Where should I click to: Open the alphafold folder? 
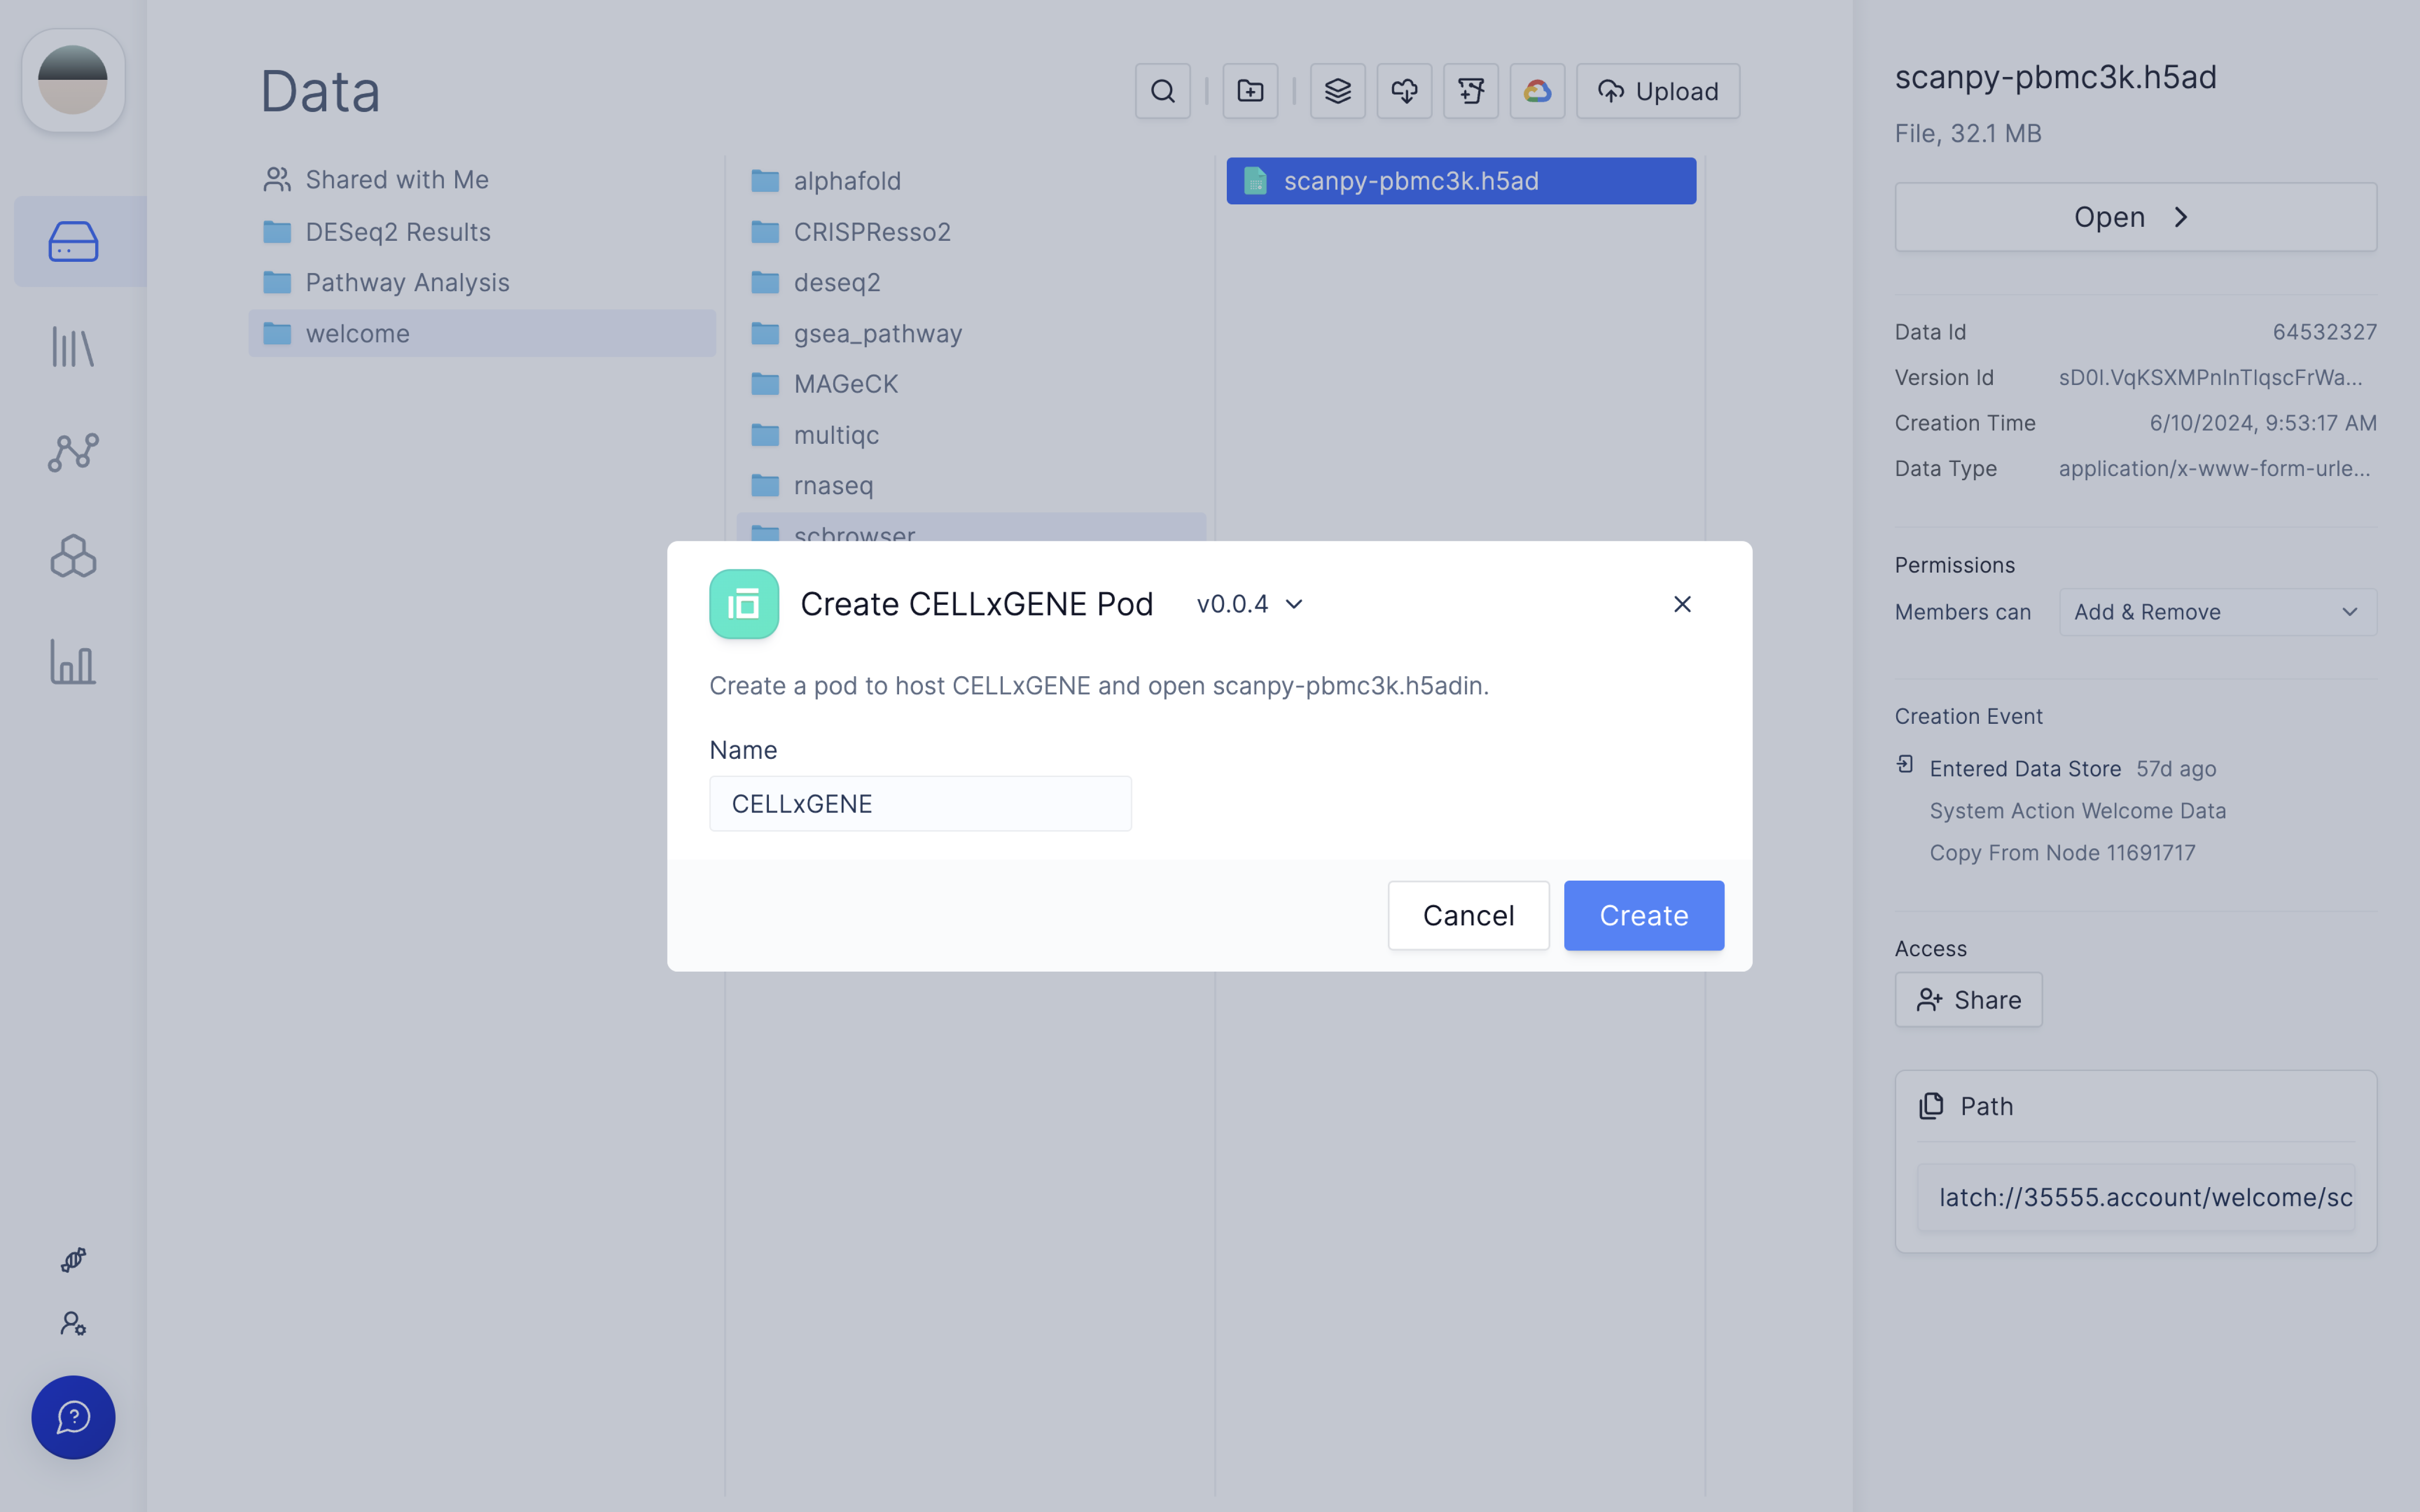(971, 181)
